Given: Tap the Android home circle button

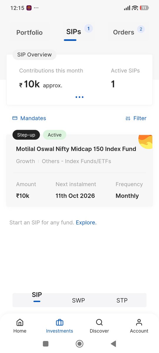Looking at the screenshot, I should [x=79, y=344].
